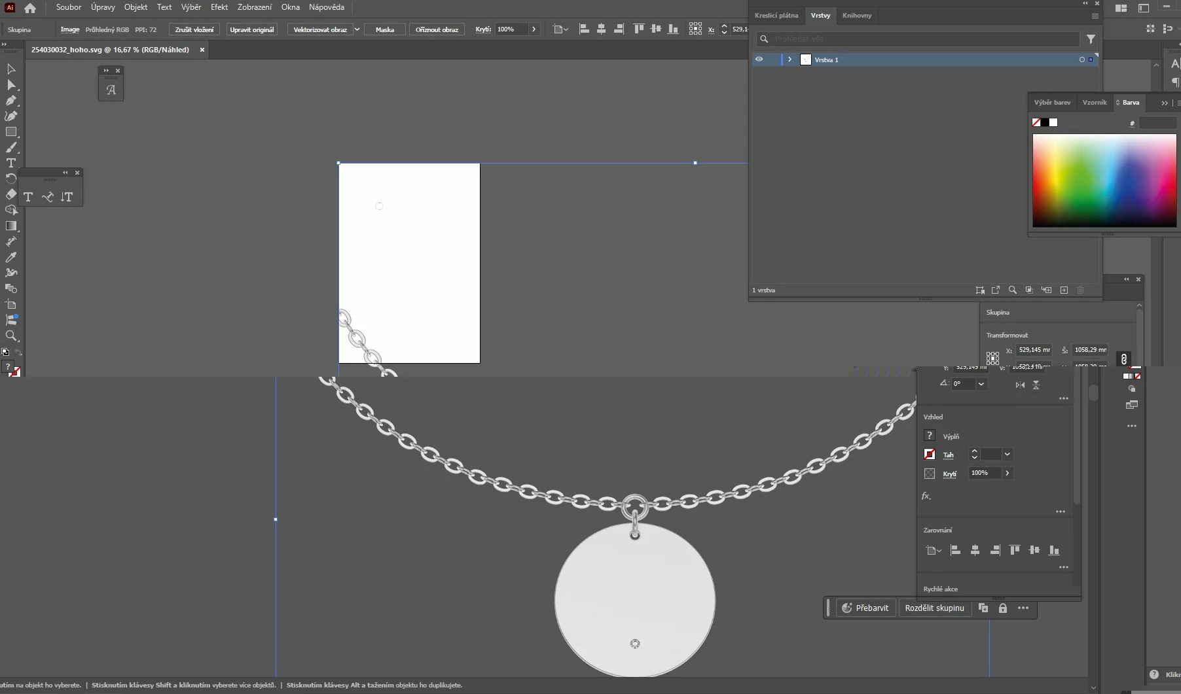Click the fx effects icon in Vzhled
The image size is (1181, 694).
[926, 496]
